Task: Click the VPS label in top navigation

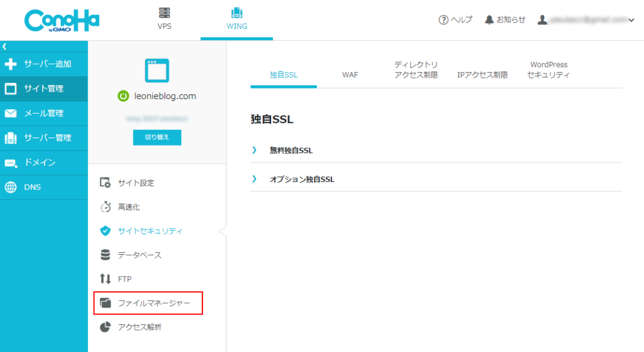Action: click(x=164, y=26)
